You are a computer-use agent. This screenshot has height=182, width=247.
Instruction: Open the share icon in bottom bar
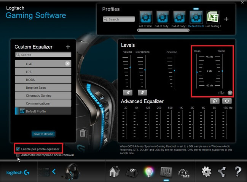tap(222, 172)
